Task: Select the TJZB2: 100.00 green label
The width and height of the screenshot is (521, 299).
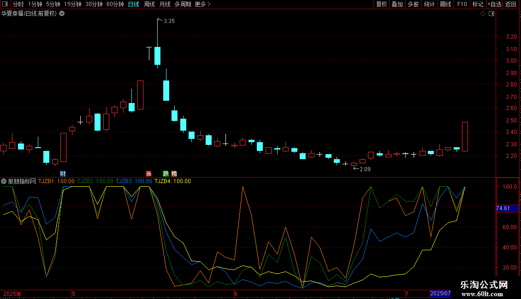Action: click(x=95, y=181)
